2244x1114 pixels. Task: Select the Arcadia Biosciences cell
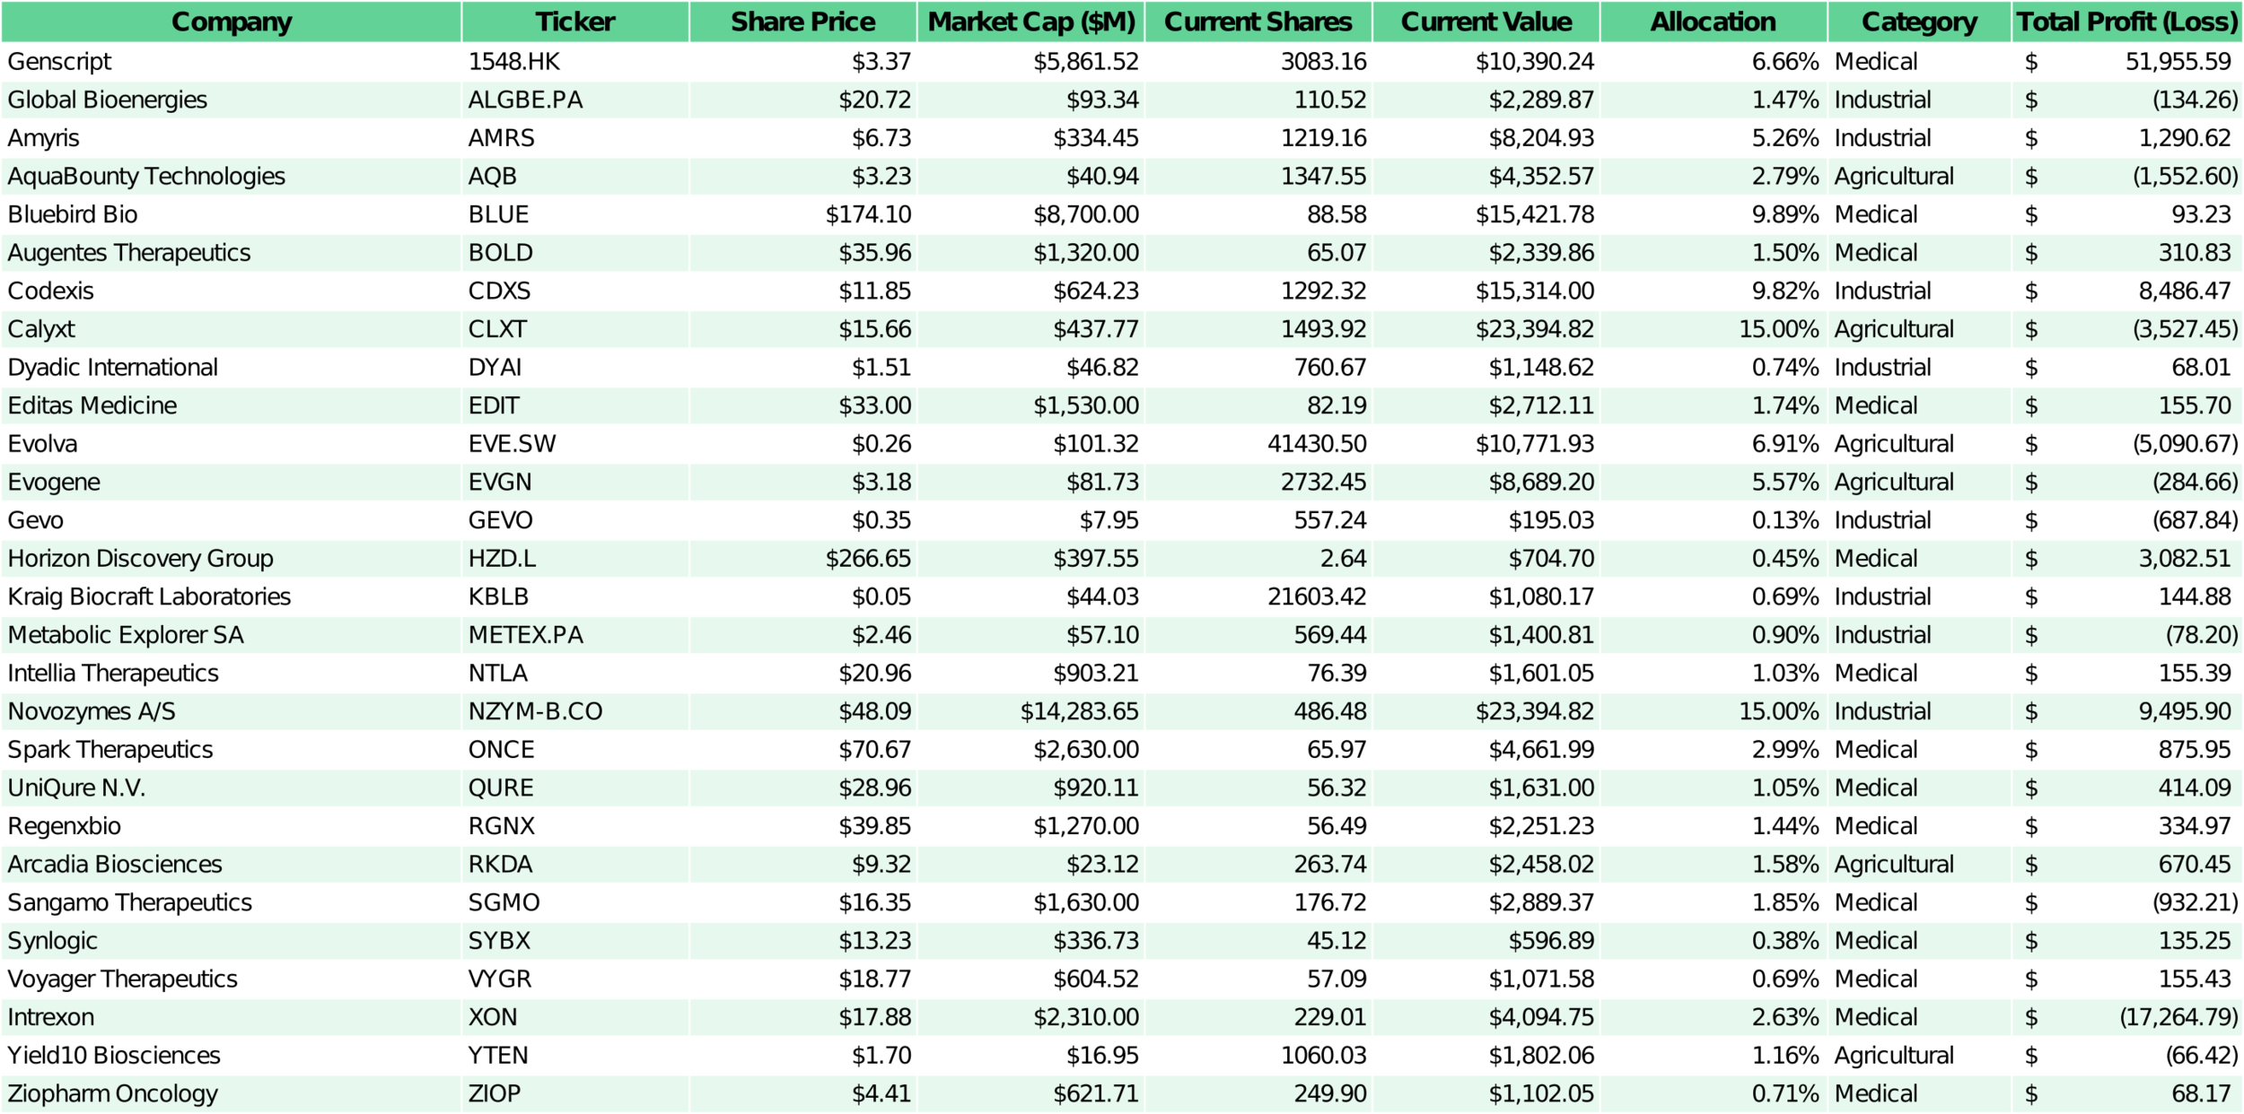232,865
